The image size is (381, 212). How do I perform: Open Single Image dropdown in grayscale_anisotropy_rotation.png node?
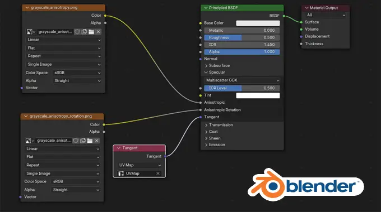(x=62, y=174)
